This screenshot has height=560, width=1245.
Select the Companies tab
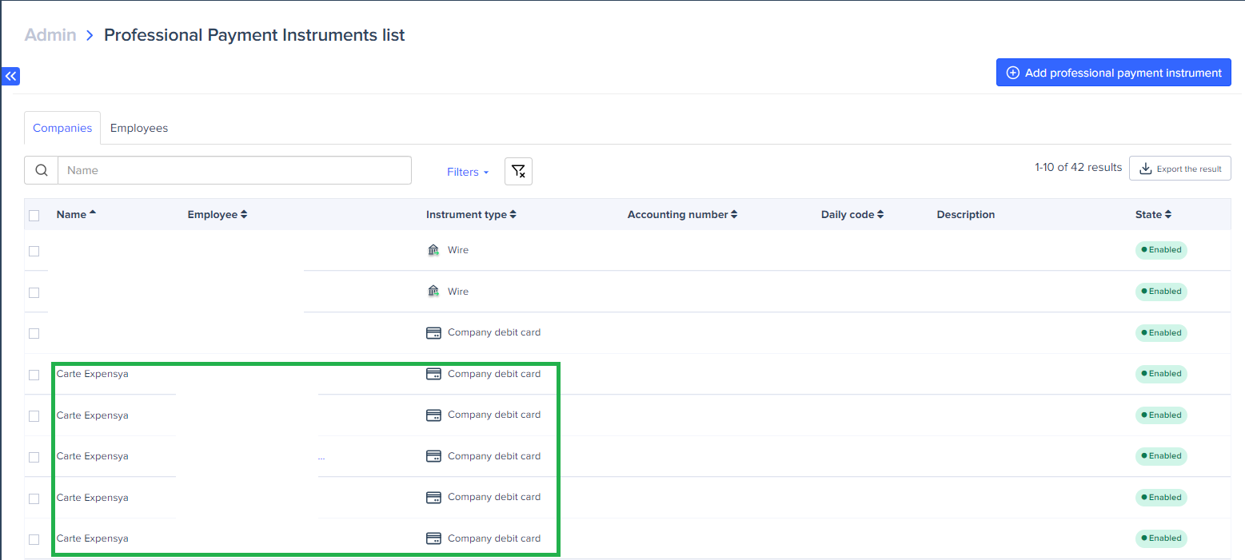pos(62,128)
